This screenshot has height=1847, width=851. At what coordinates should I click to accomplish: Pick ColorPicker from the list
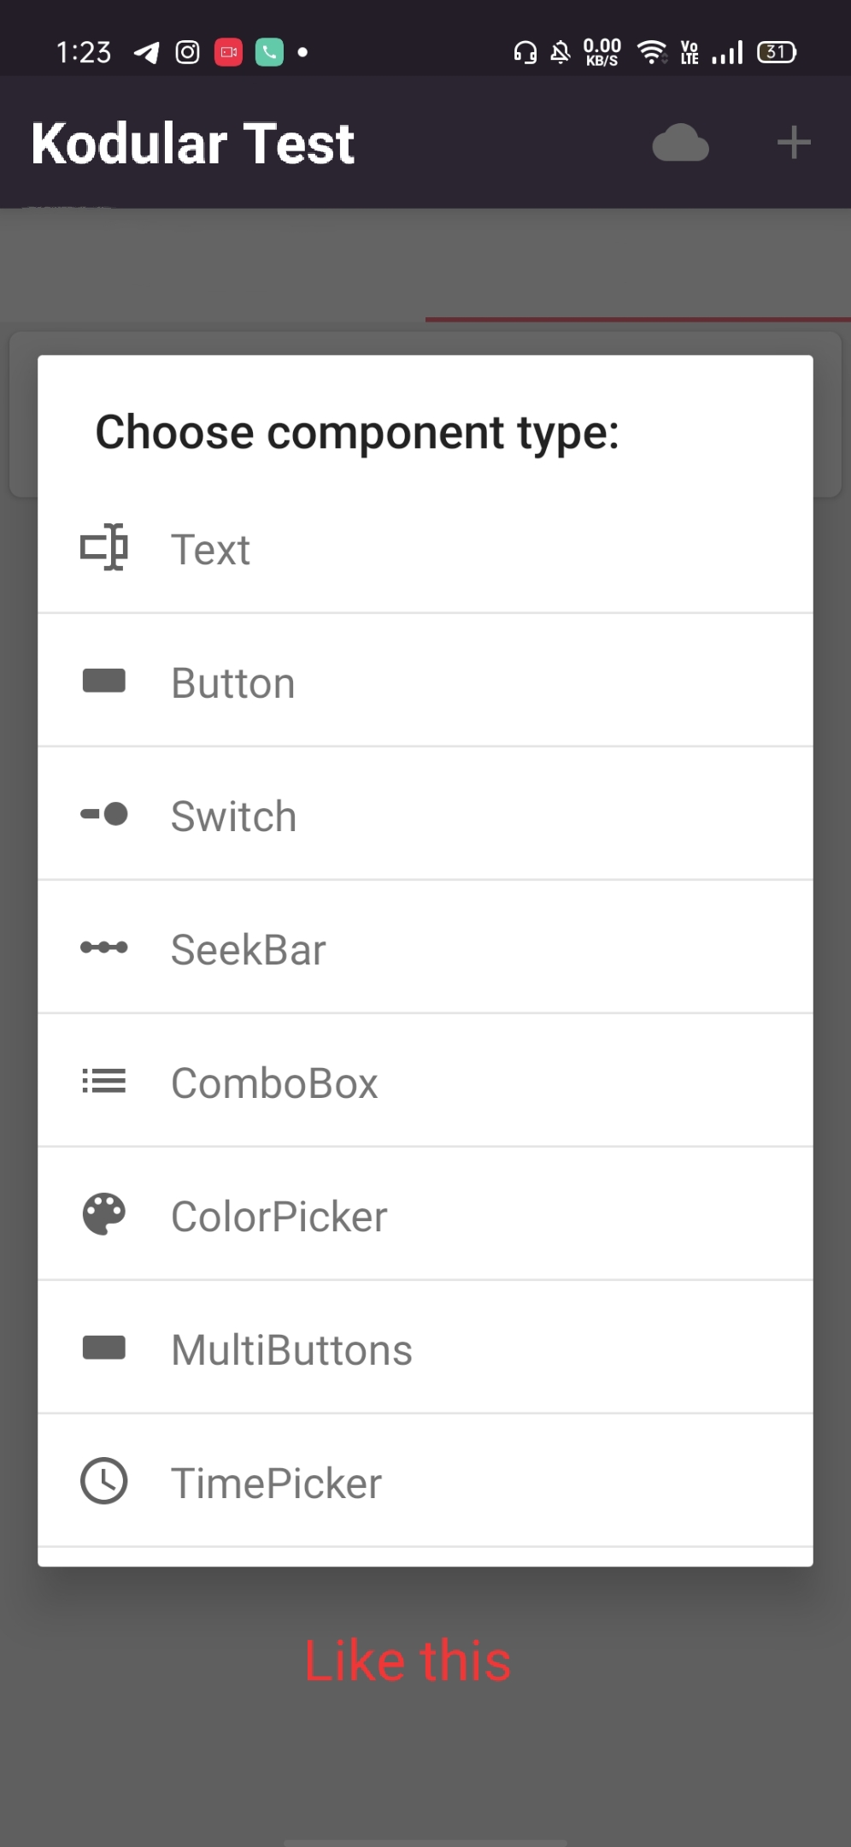pyautogui.click(x=279, y=1217)
